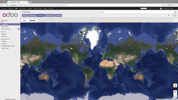Select the map view switcher icon

point(175,15)
